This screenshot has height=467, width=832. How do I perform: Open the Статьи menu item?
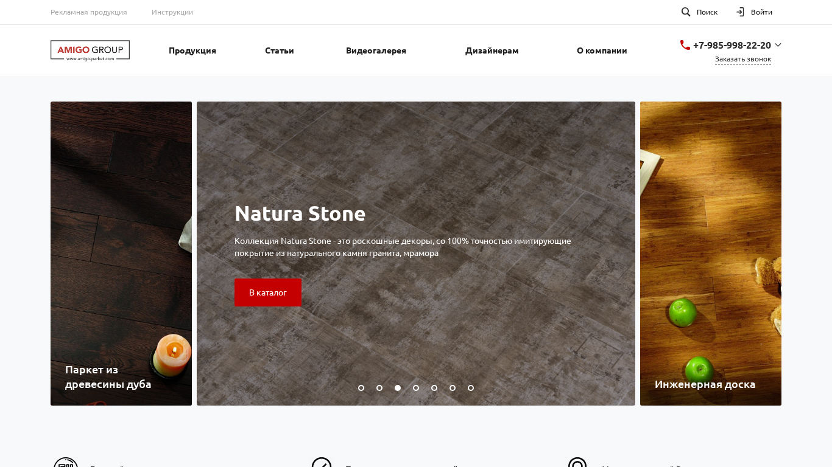coord(280,50)
